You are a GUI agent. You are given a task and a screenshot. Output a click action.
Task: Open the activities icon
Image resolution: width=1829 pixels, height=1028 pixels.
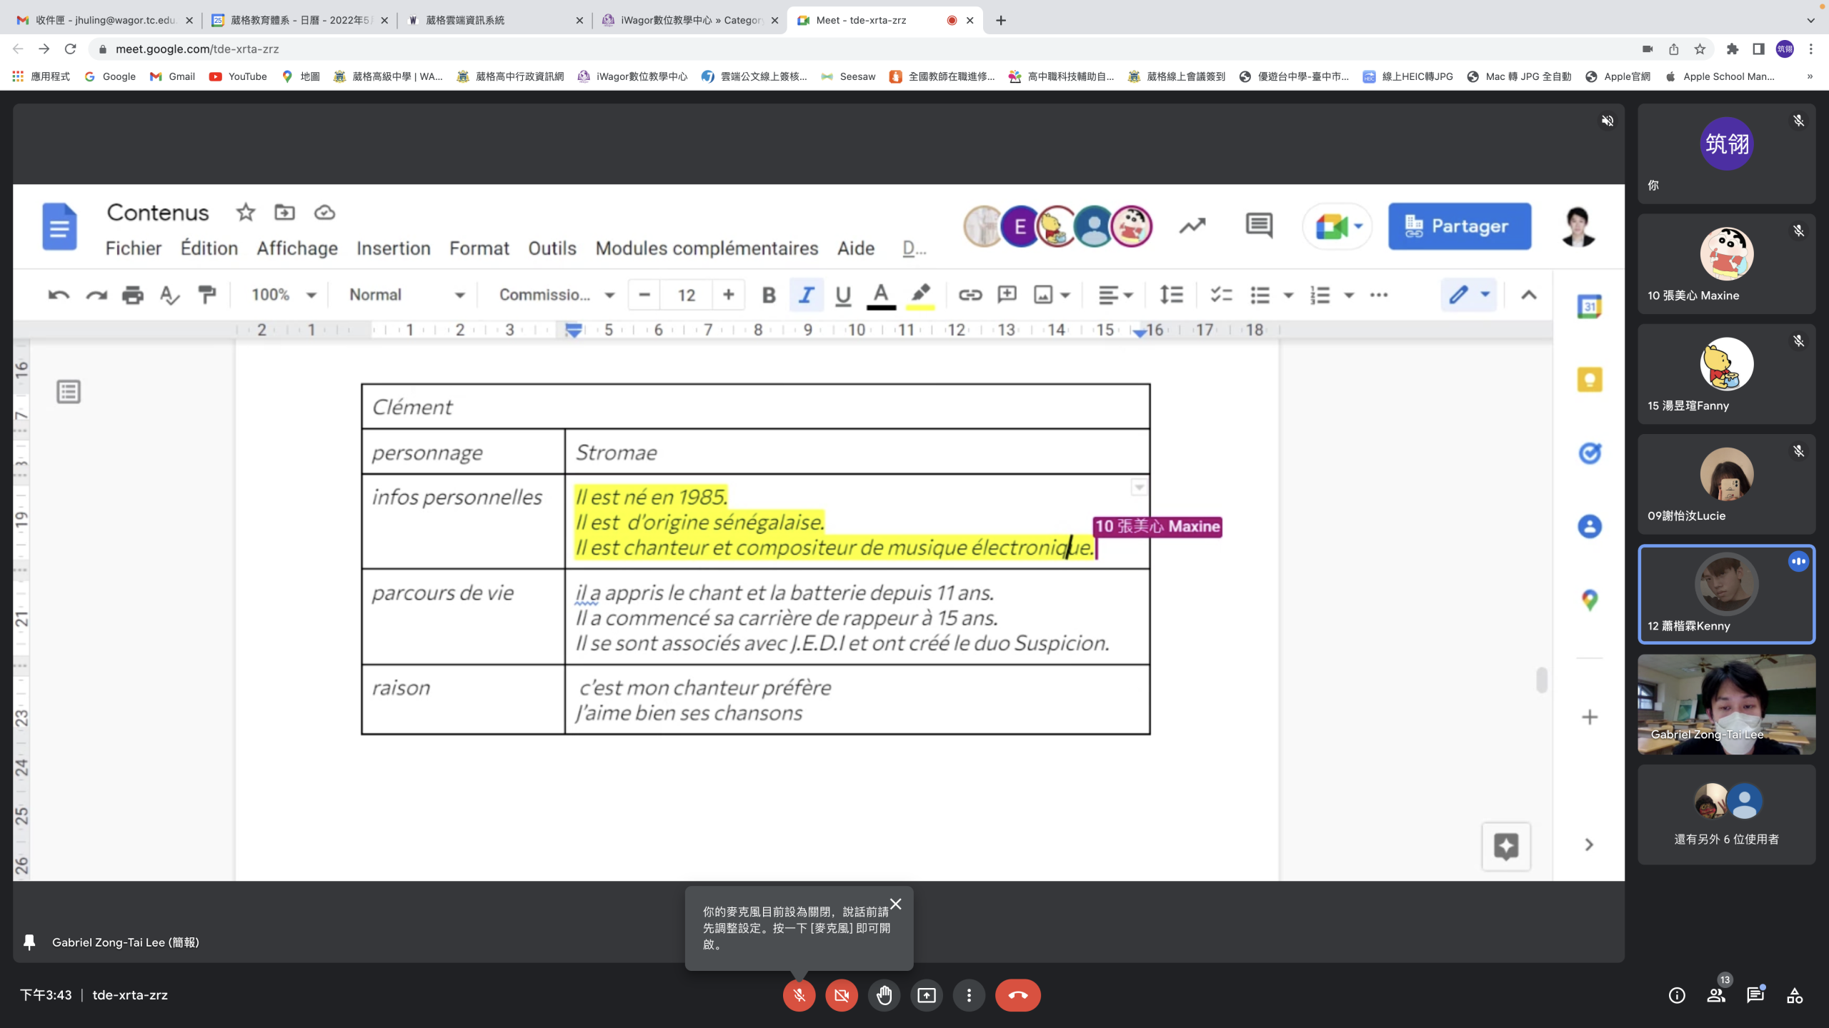pos(1795,995)
